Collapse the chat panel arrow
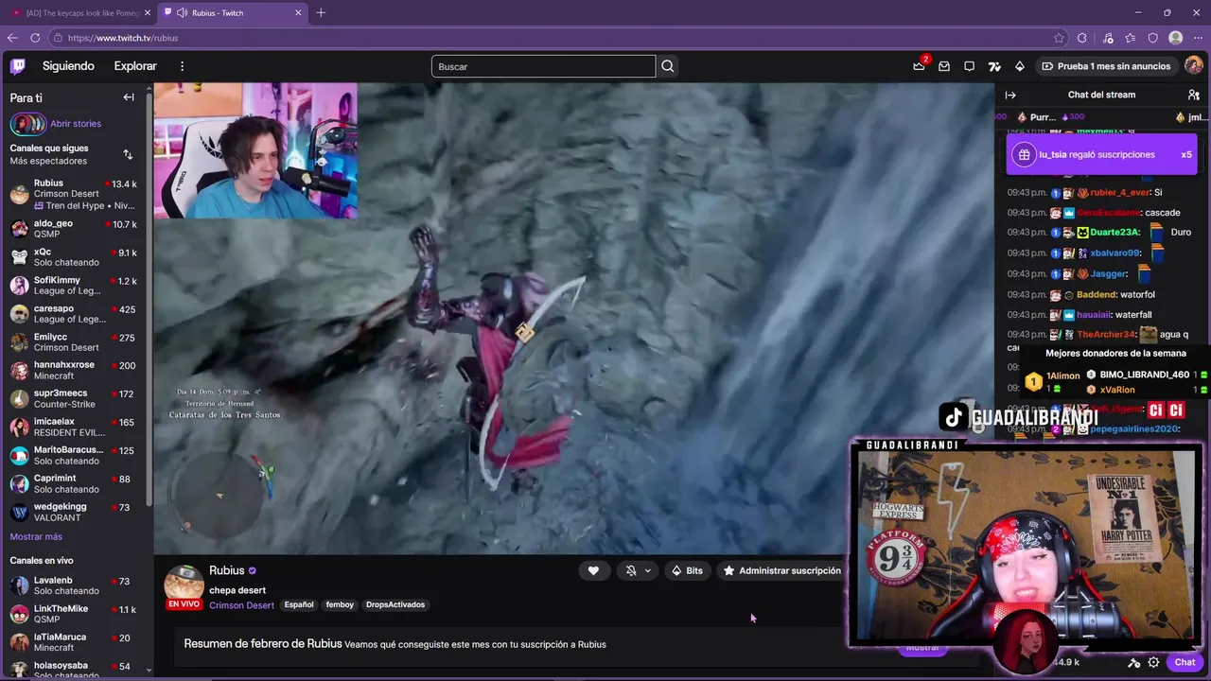 [1010, 95]
